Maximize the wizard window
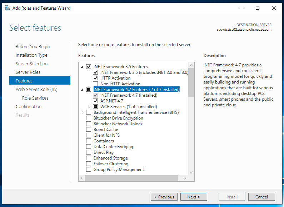Screen dimensions: 284x207 tap(257, 8)
